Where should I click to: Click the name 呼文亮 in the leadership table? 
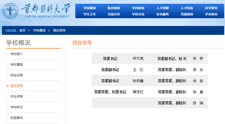pyautogui.click(x=138, y=59)
